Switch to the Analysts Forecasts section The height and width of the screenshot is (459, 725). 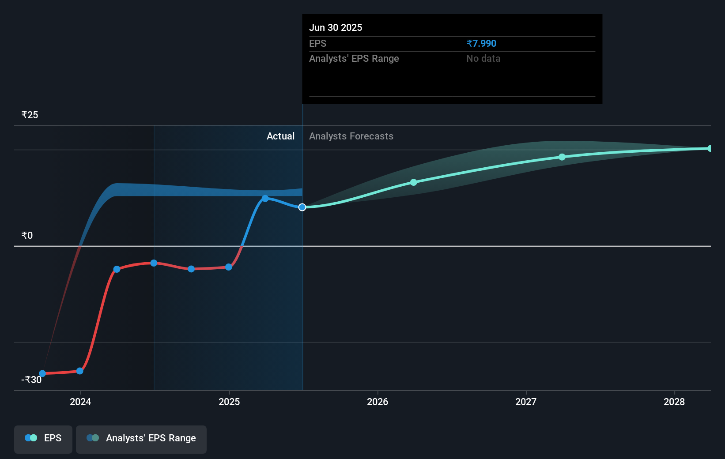click(351, 136)
